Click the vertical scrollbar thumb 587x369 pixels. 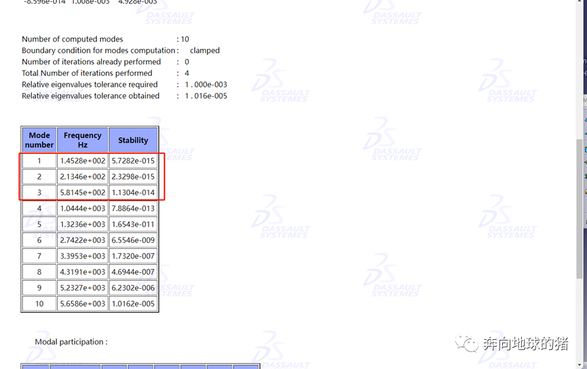point(579,209)
